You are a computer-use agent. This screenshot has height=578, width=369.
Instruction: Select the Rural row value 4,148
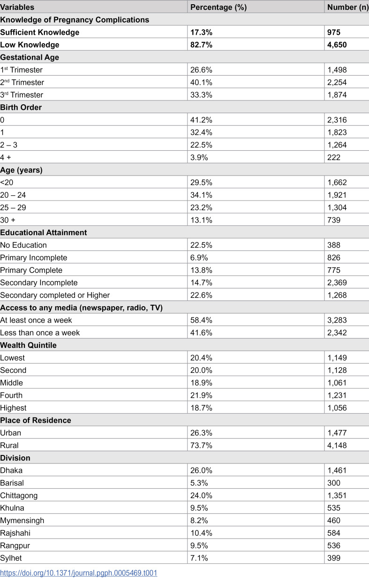pos(337,445)
